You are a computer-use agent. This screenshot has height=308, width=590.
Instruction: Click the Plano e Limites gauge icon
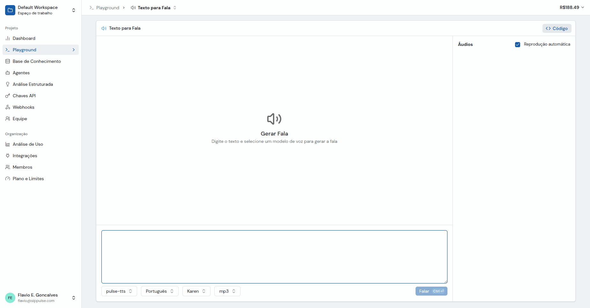(x=8, y=179)
